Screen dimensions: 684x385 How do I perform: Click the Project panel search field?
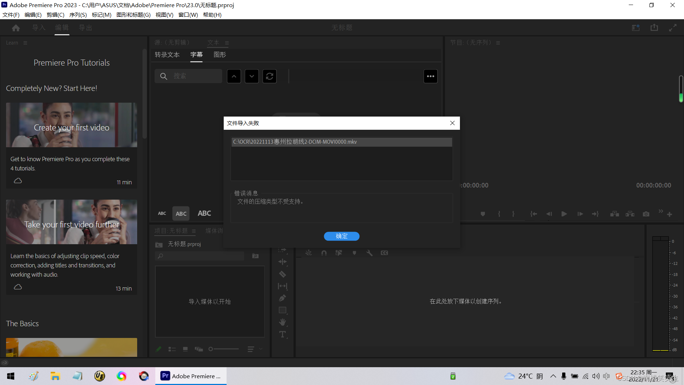(199, 256)
